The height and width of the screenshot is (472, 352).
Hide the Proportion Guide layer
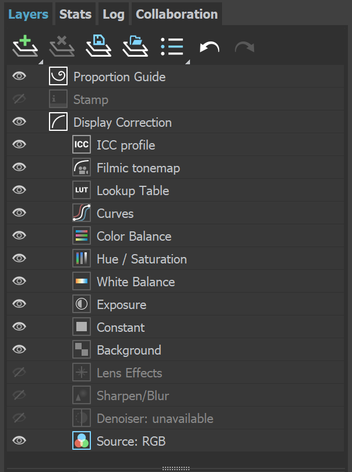(x=19, y=76)
